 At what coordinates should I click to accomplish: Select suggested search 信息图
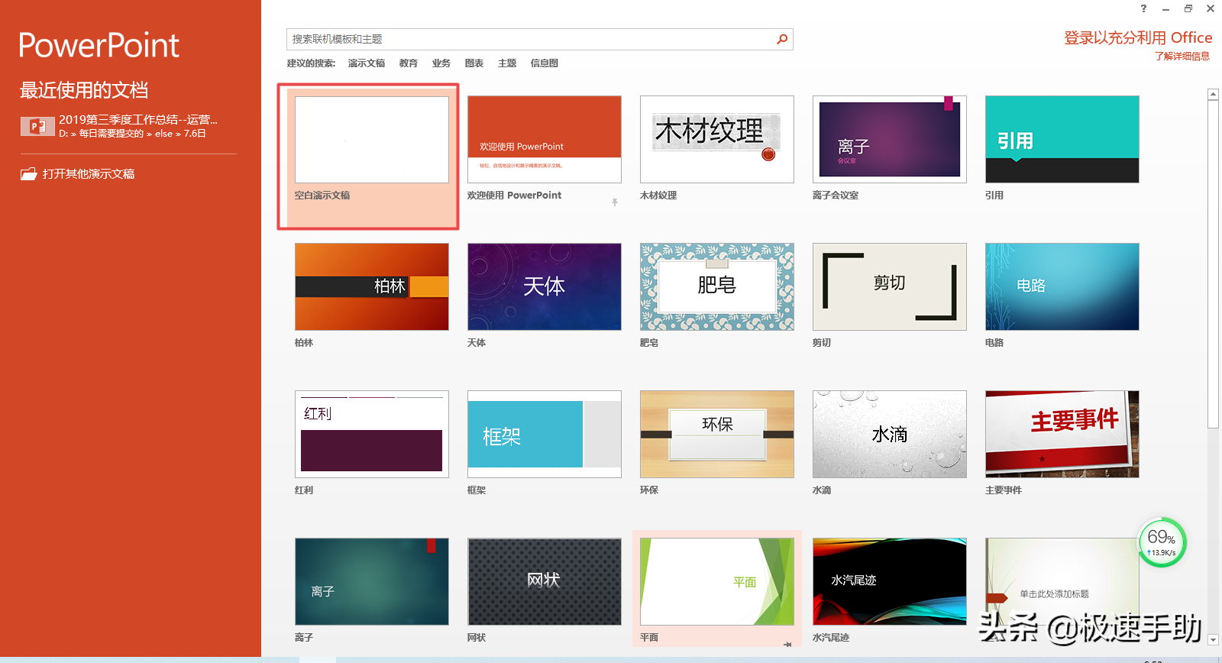[x=545, y=63]
